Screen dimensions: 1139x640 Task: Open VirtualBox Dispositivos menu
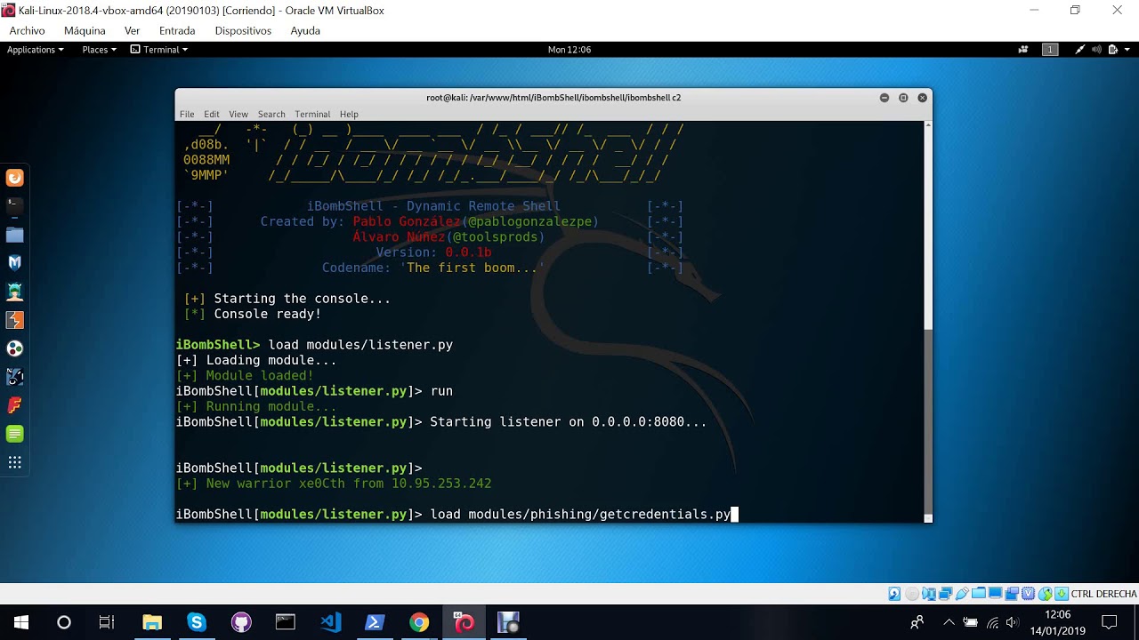(x=243, y=30)
